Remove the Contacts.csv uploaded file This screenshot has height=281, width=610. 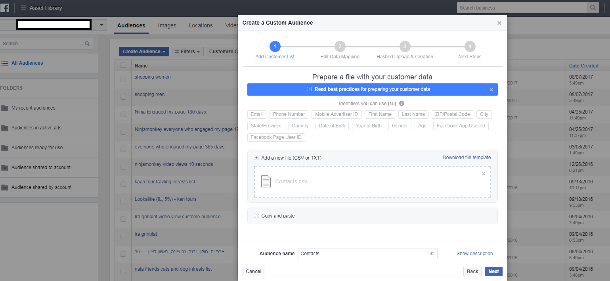(x=484, y=174)
